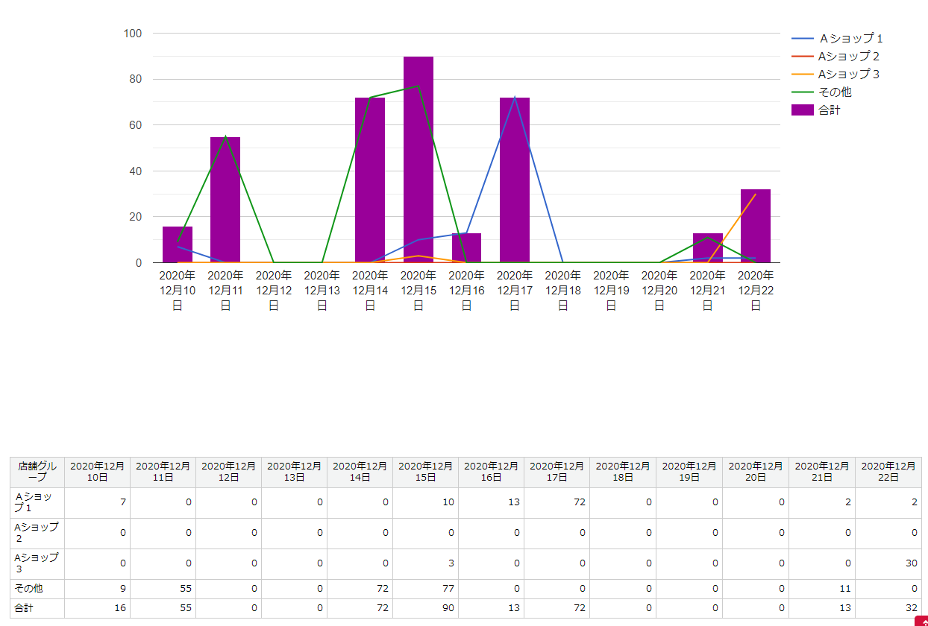This screenshot has height=626, width=928.
Task: Click the red scroll-to-top arrow icon
Action: pyautogui.click(x=922, y=621)
